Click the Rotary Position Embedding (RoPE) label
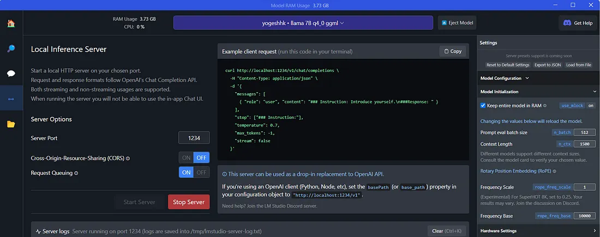The image size is (600, 237). (516, 171)
